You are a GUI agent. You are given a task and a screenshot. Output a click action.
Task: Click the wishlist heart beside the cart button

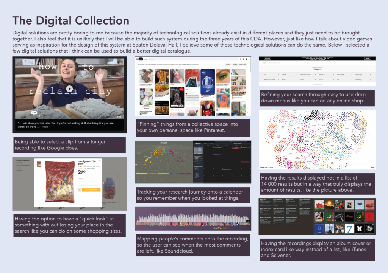(79, 190)
